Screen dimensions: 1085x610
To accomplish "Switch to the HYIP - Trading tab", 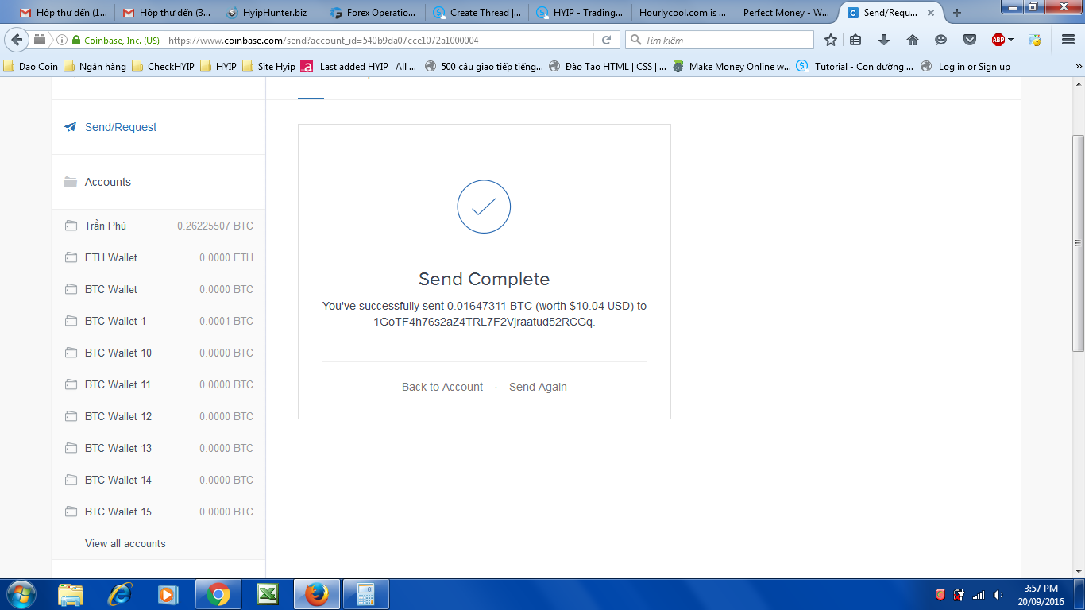I will [580, 13].
